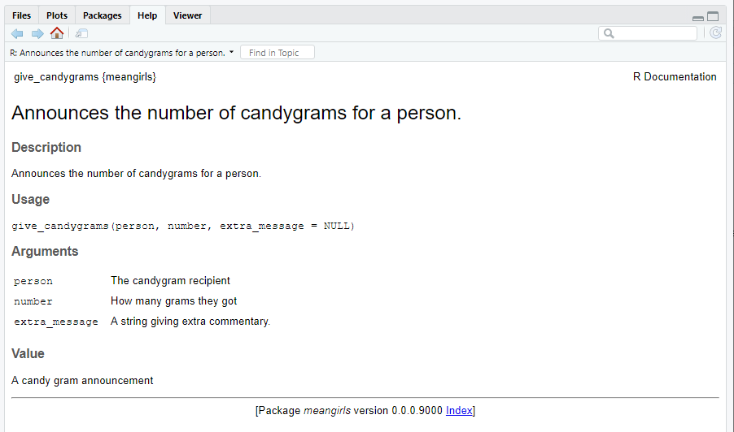The width and height of the screenshot is (734, 432).
Task: Go back to previous help topic
Action: pos(17,33)
